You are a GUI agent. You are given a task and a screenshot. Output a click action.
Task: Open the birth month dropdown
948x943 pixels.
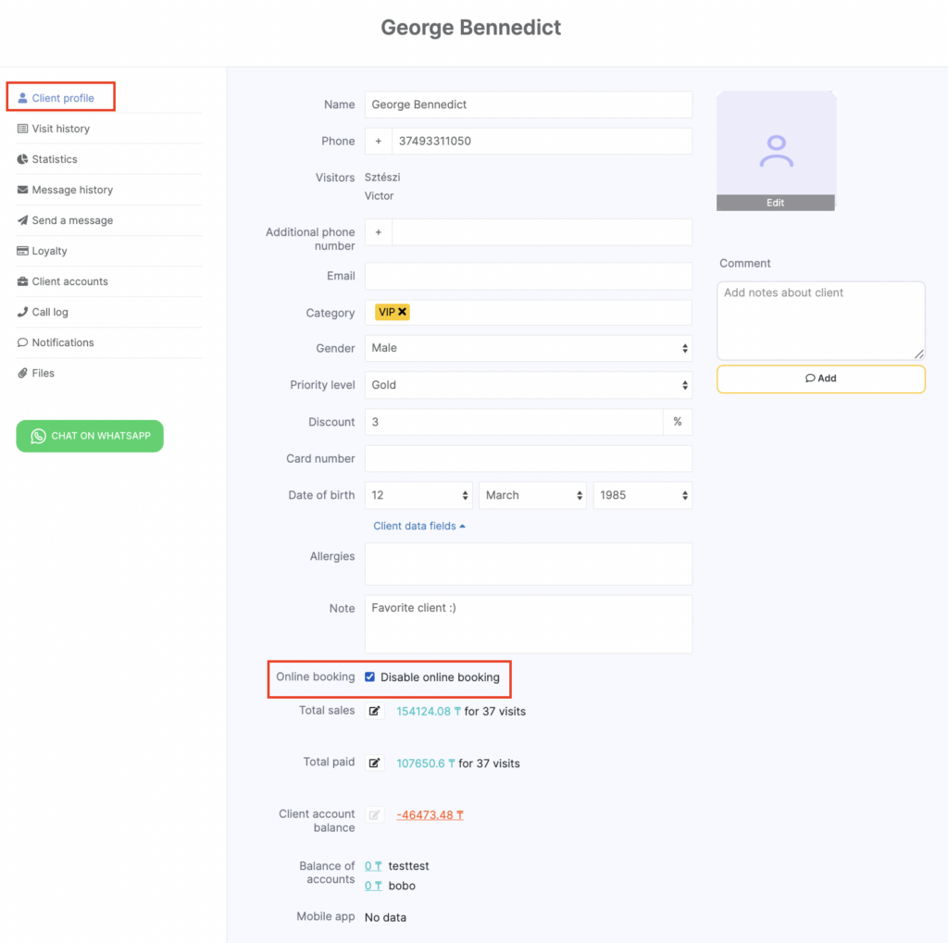(x=532, y=495)
